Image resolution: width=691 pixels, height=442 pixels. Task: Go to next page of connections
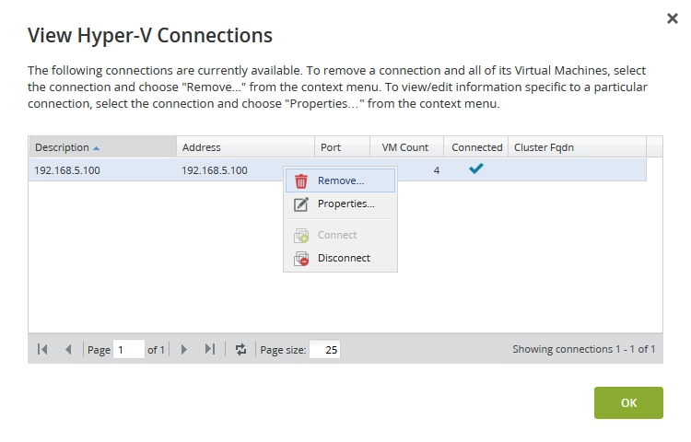184,350
